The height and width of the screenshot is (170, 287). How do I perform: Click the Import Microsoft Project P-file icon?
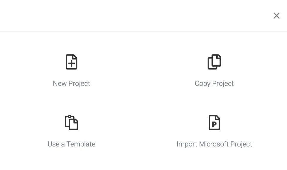[214, 123]
